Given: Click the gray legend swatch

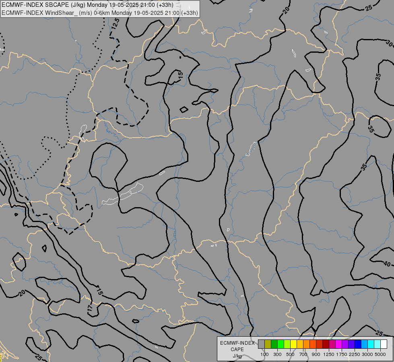Looking at the screenshot, I should click(x=261, y=344).
